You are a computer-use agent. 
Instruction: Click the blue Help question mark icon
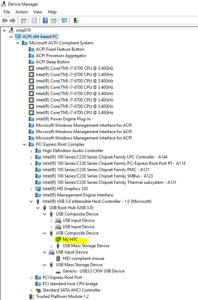click(45, 20)
